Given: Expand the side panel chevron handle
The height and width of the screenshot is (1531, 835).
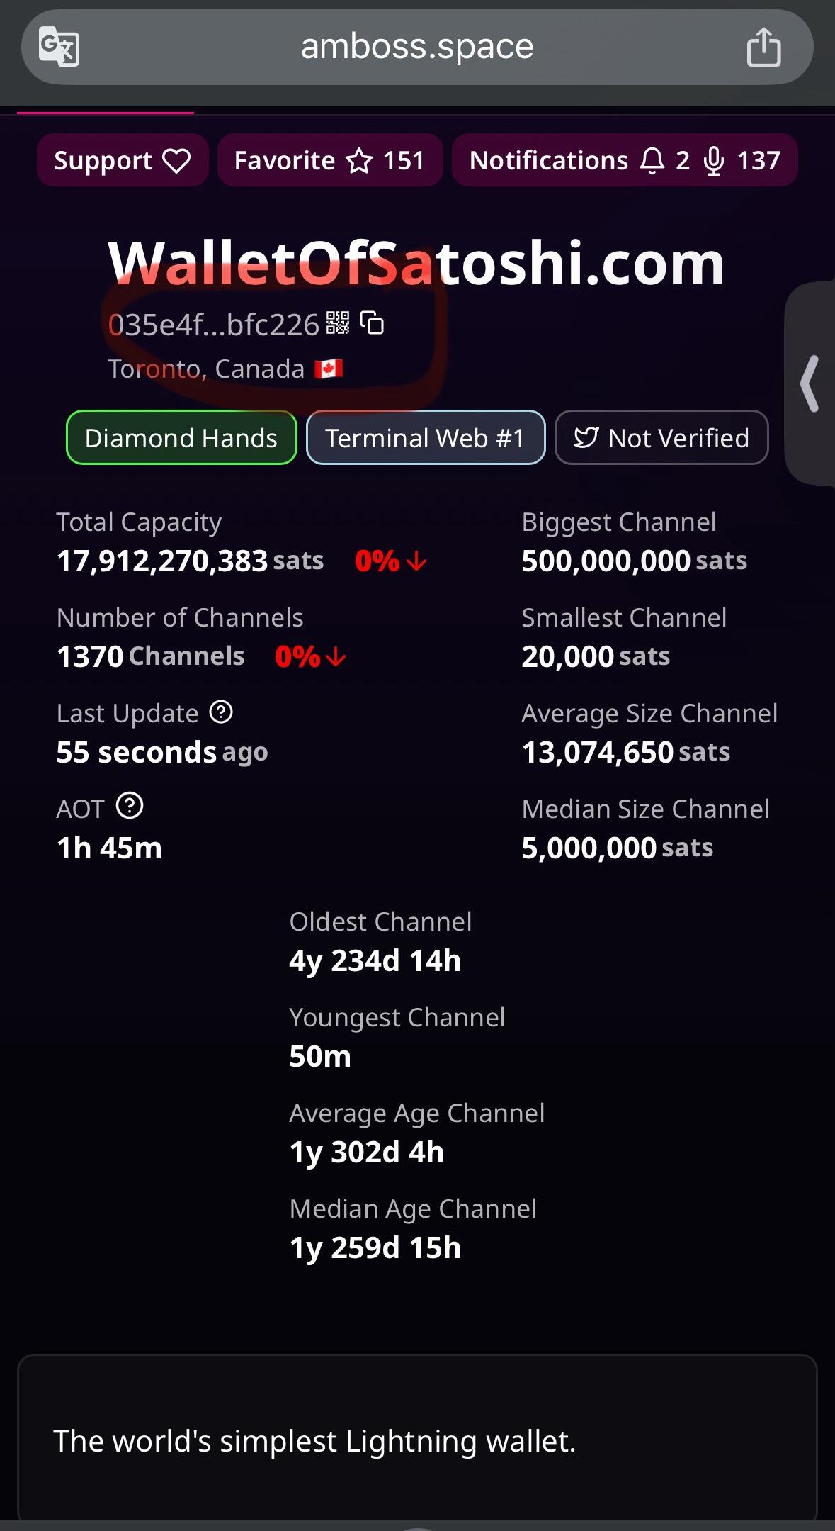Looking at the screenshot, I should [x=810, y=383].
